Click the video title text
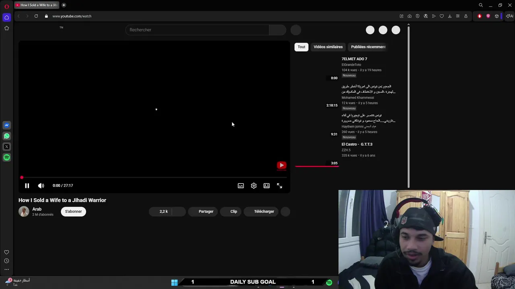This screenshot has width=515, height=289. [62, 200]
